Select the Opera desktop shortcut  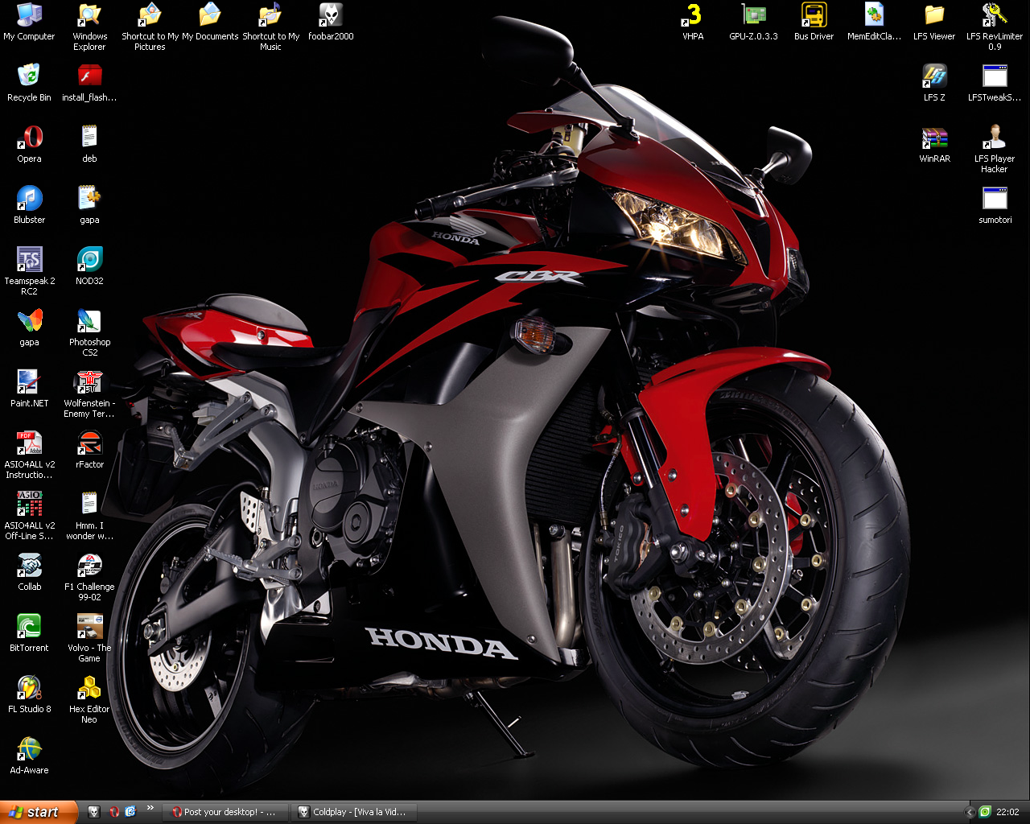pyautogui.click(x=29, y=145)
